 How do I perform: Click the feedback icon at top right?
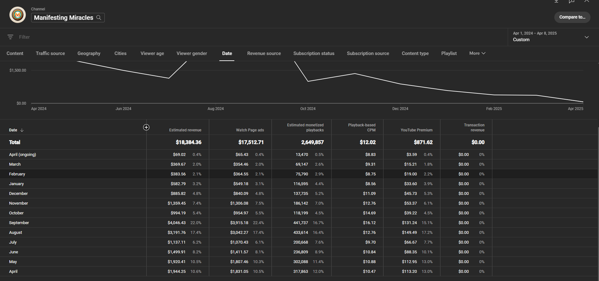pos(572,1)
